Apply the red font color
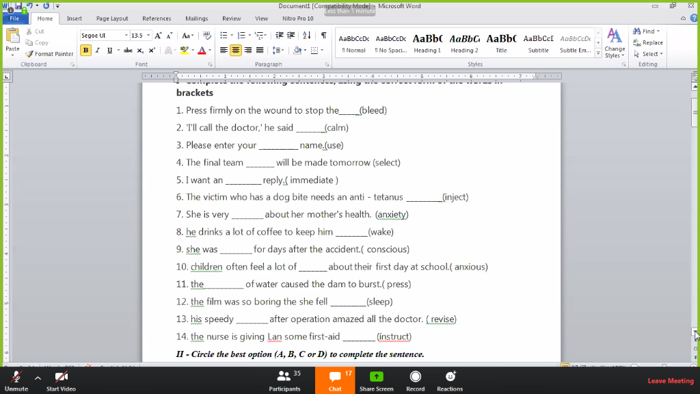 (x=202, y=50)
